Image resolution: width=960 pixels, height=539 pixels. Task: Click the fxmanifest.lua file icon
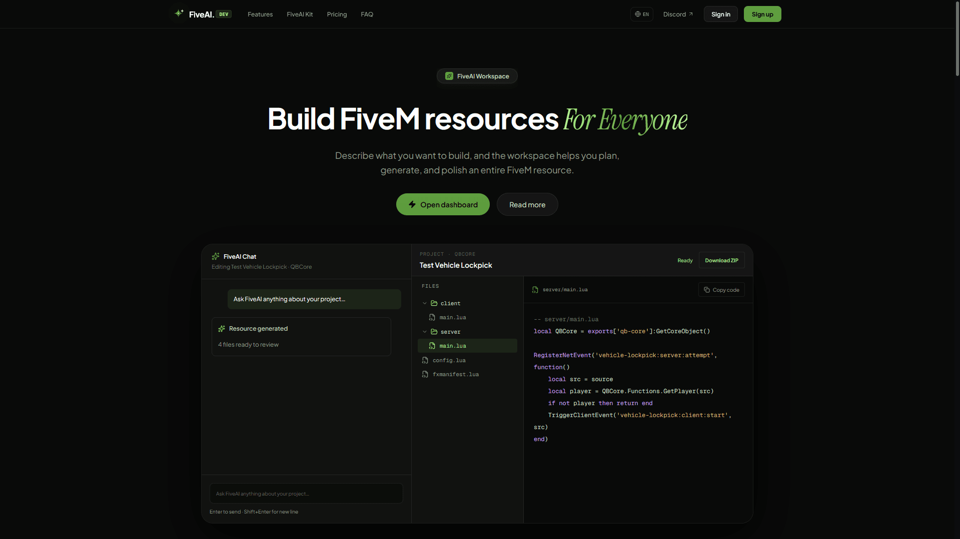click(425, 374)
